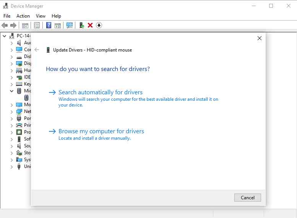Collapse the PC-14 root node
The height and width of the screenshot is (218, 297).
5,36
